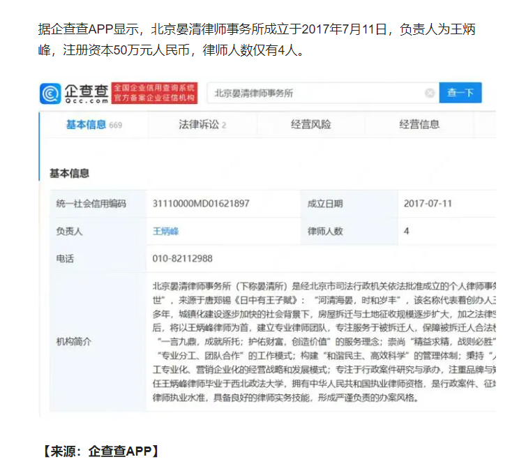
Task: Click the red 全国企业信用查询系统 banner
Action: click(x=154, y=93)
